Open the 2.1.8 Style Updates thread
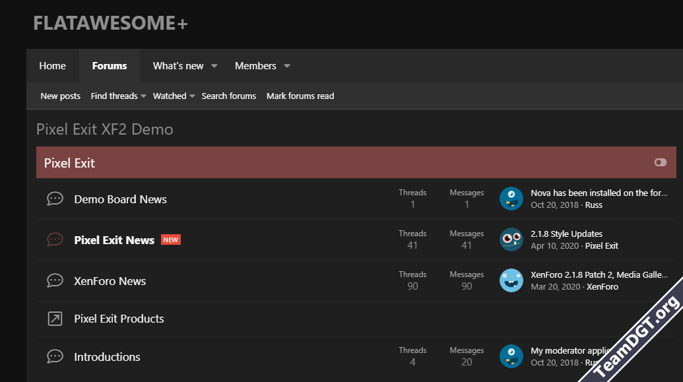Viewport: 683px width, 382px height. [566, 234]
